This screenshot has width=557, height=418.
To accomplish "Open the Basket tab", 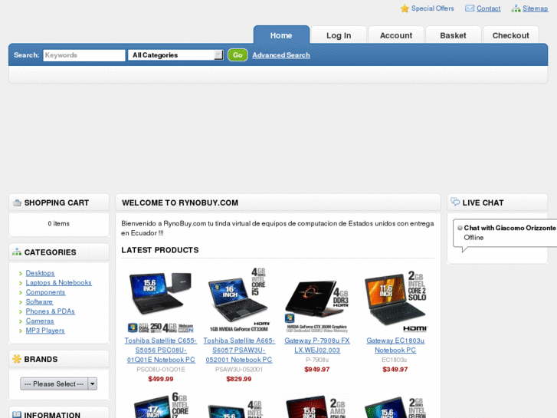I will pos(454,35).
